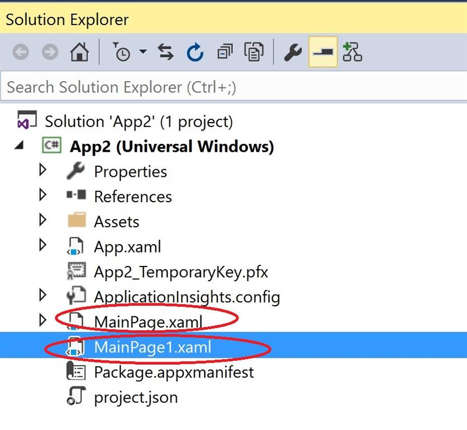467x430 pixels.
Task: Click the App.xaml file icon
Action: pos(75,246)
